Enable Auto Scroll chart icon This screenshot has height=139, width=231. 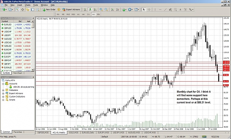112,10
